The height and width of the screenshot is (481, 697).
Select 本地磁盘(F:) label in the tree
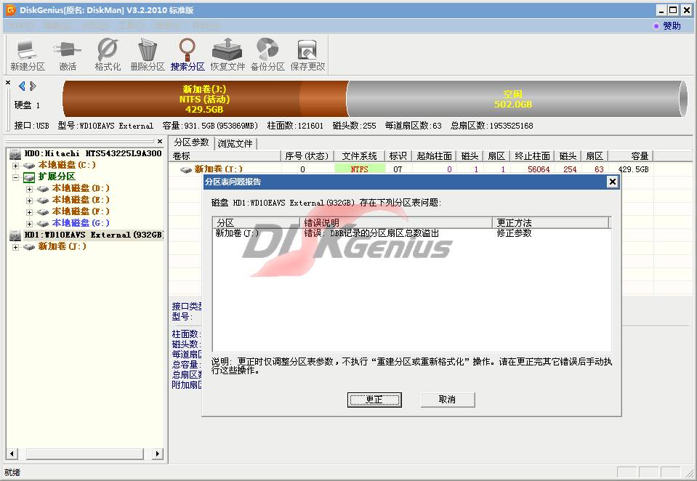pos(81,211)
